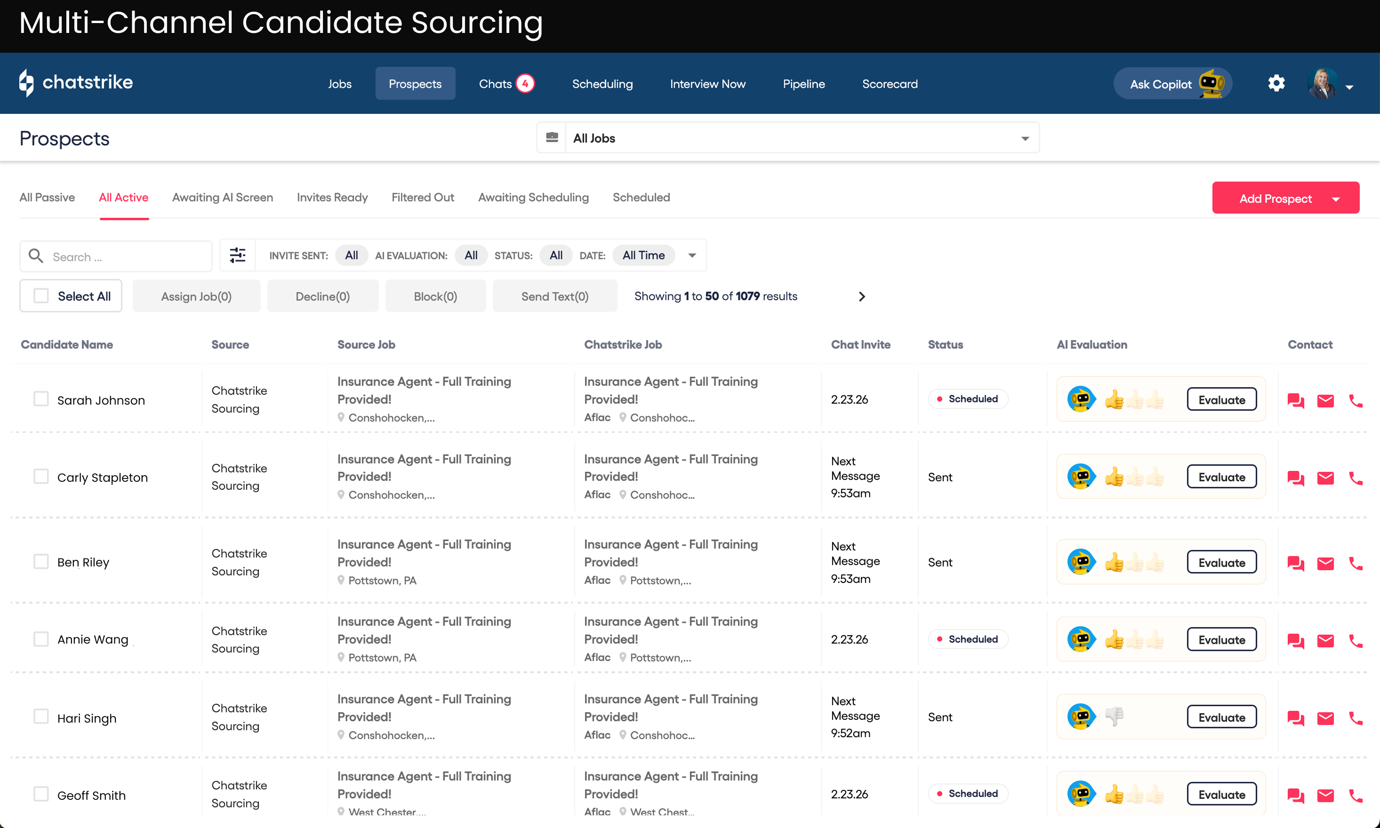1380x828 pixels.
Task: Tick Sarah Johnson's row checkbox
Action: point(41,399)
